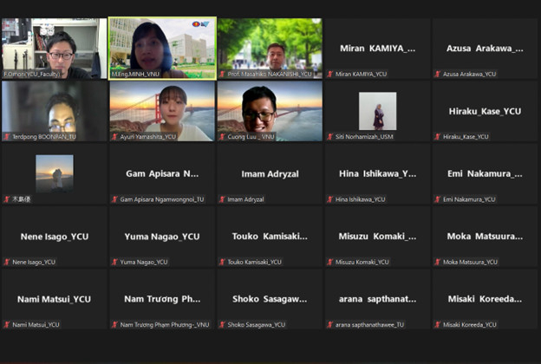The height and width of the screenshot is (364, 541).
Task: Click the 'F.Omori(YCU_Faculty)' name label
Action: [32, 75]
